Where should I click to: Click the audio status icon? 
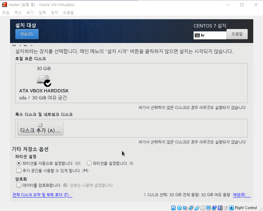[185, 208]
